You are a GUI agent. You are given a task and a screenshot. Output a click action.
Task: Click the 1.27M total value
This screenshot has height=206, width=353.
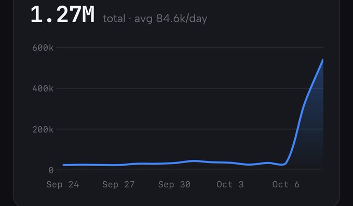[63, 15]
